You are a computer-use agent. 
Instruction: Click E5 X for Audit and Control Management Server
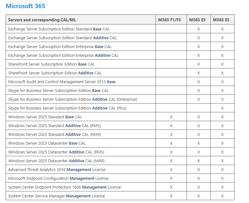pos(222,82)
